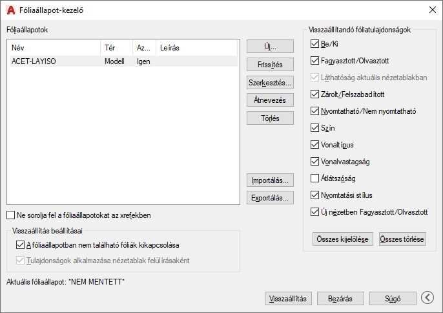Image resolution: width=443 pixels, height=313 pixels.
Task: Click the Visszaállítás button
Action: [x=288, y=299]
